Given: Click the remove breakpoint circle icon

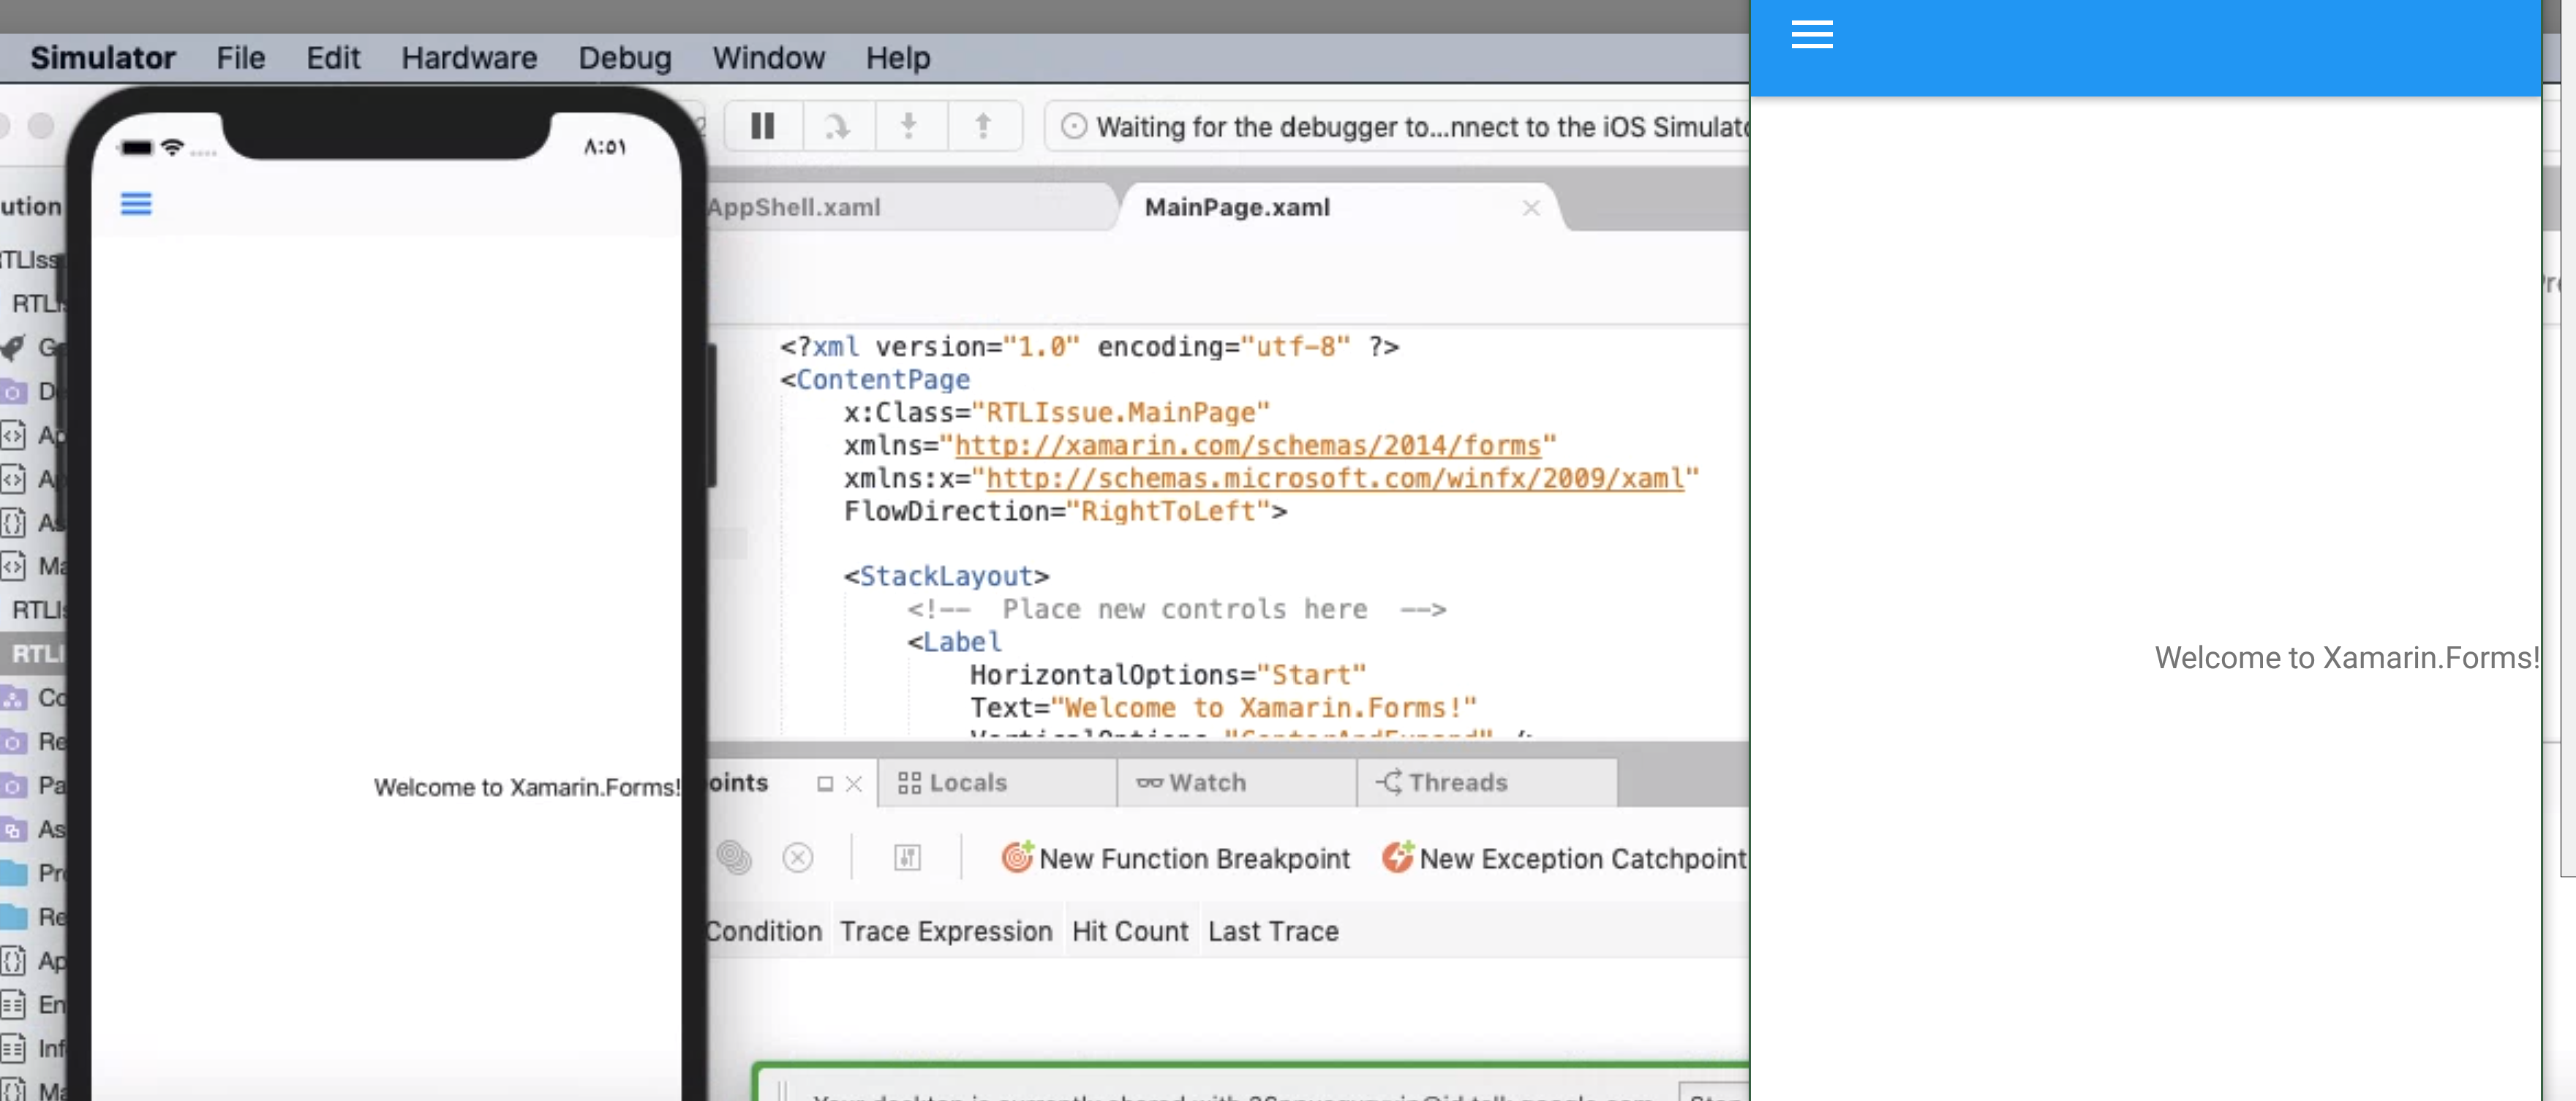Looking at the screenshot, I should point(797,857).
